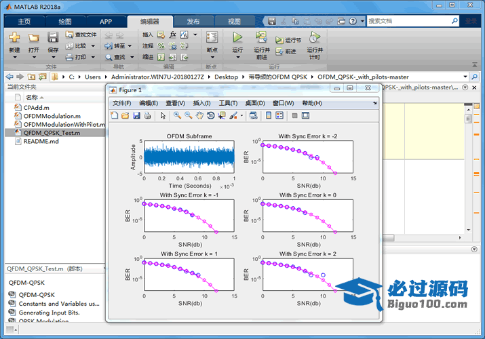Click Print Figure icon in Figure 1
Image resolution: width=485 pixels, height=339 pixels.
(x=148, y=115)
